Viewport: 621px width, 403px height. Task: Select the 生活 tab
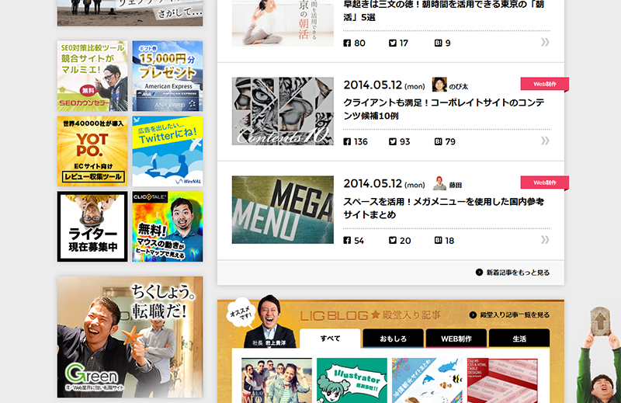pos(519,339)
